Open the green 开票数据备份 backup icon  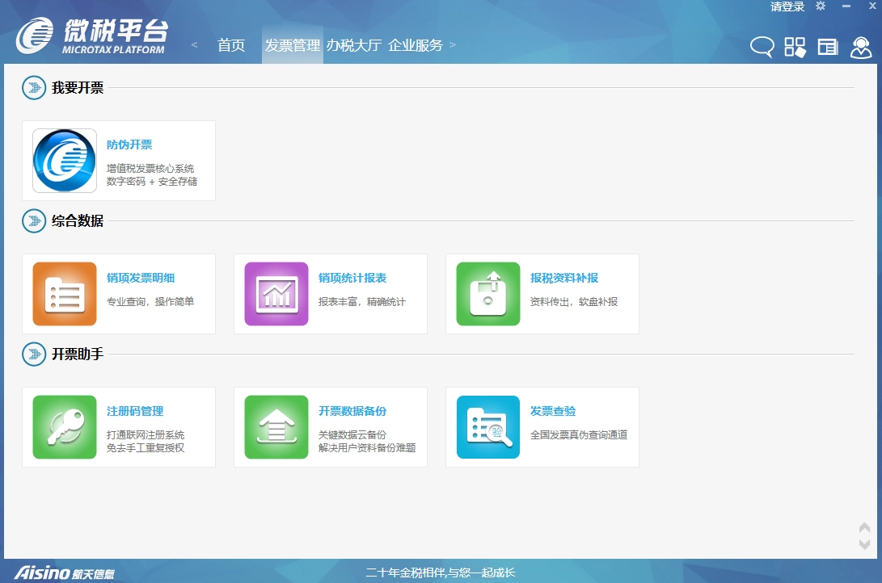point(276,427)
